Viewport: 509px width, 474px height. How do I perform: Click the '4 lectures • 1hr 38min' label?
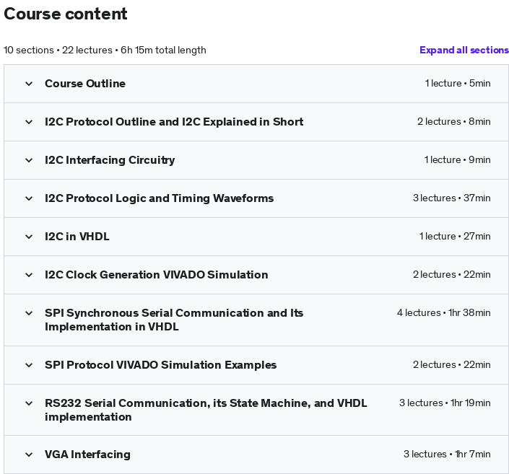[x=444, y=313]
